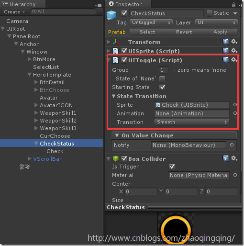Viewport: 244px width, 246px height.
Task: Switch to the Inspector tab
Action: [129, 4]
